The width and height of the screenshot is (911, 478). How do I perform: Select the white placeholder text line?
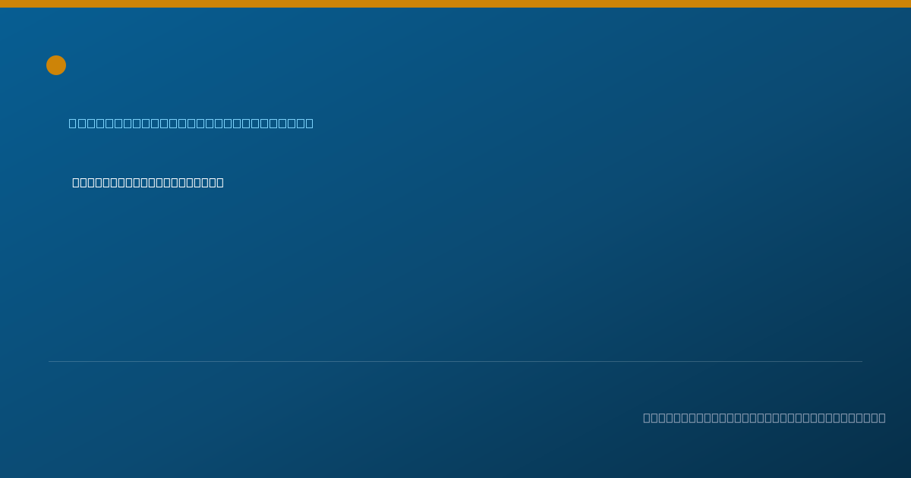coord(148,182)
